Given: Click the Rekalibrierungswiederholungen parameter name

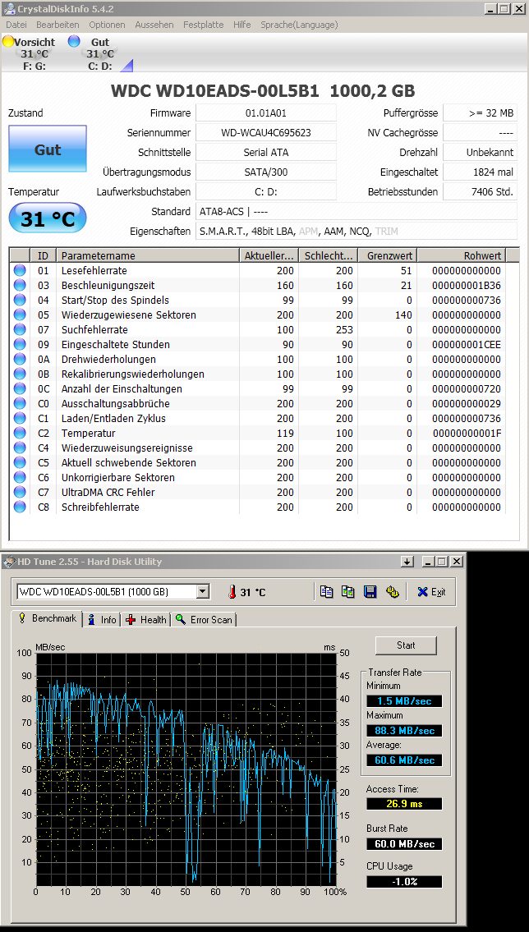Looking at the screenshot, I should [132, 374].
